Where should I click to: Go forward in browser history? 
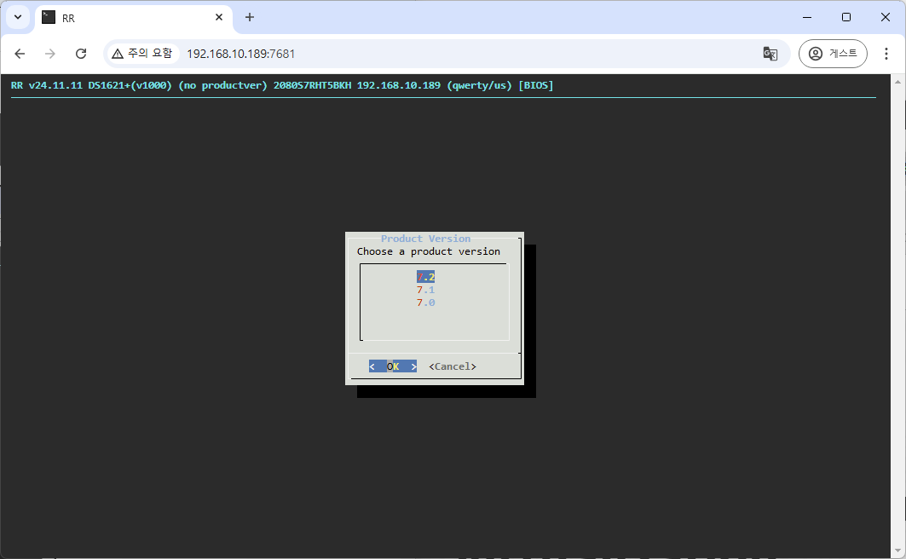50,54
